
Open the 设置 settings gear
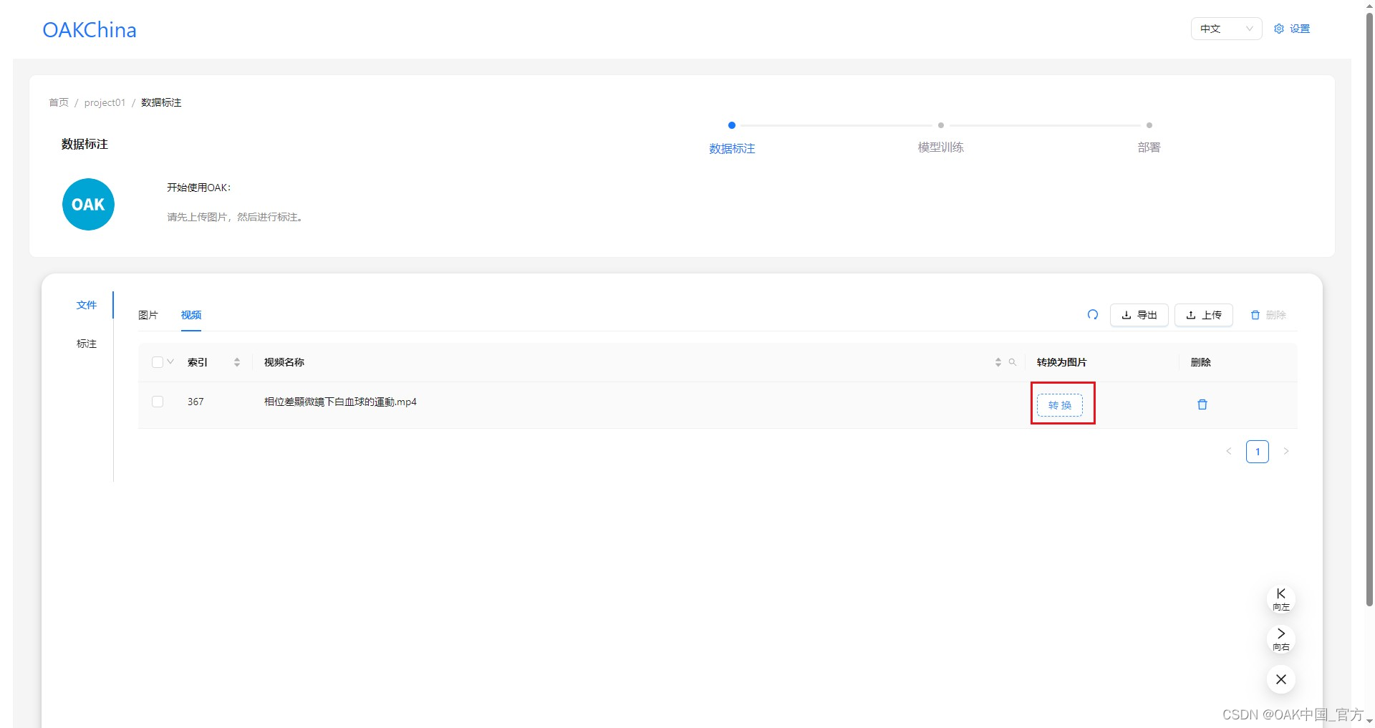pyautogui.click(x=1292, y=29)
